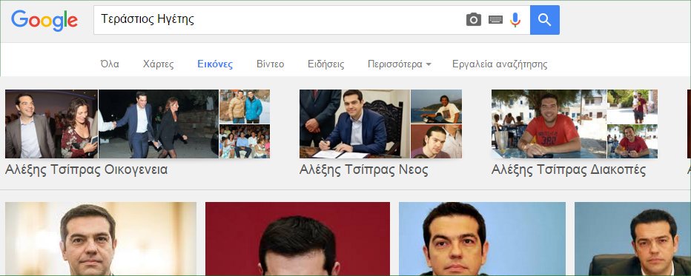Open the on-screen keyboard icon
Screen dimensions: 691x276
(x=495, y=20)
